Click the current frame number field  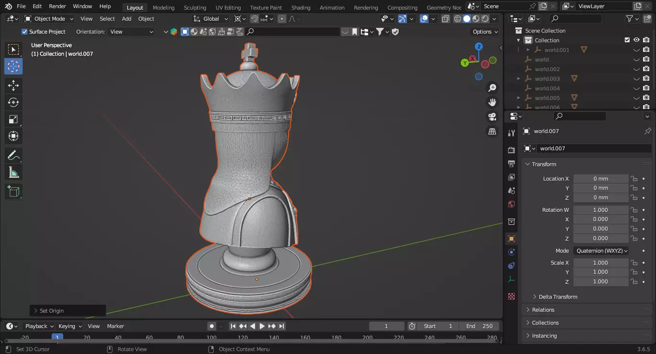click(x=387, y=326)
